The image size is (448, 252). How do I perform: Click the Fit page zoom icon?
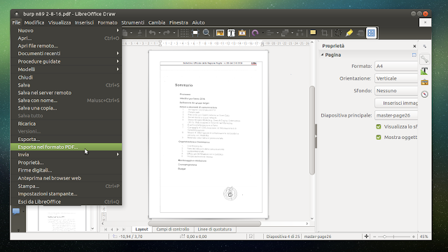point(366,237)
